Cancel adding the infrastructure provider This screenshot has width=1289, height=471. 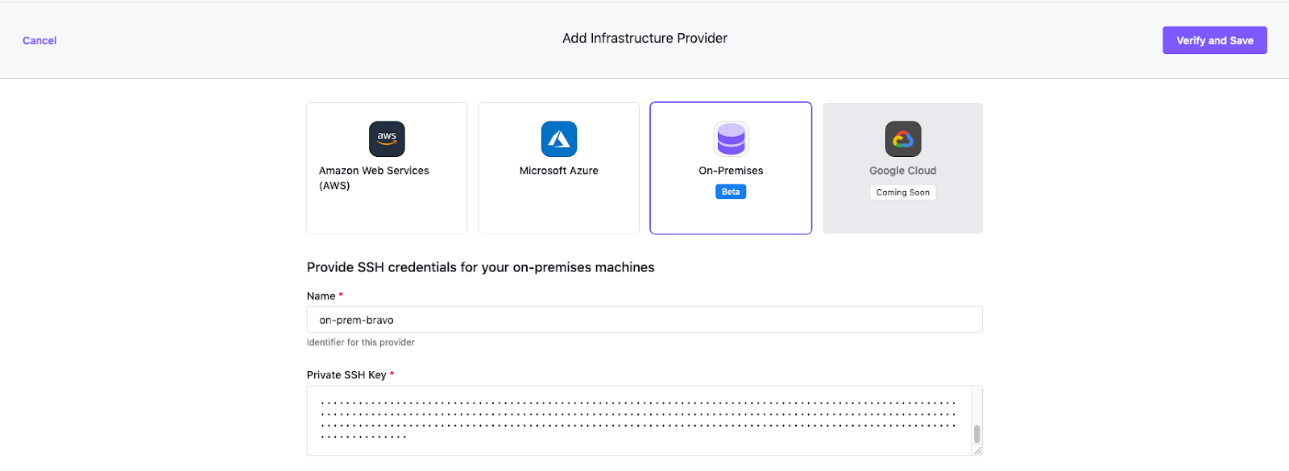(39, 41)
